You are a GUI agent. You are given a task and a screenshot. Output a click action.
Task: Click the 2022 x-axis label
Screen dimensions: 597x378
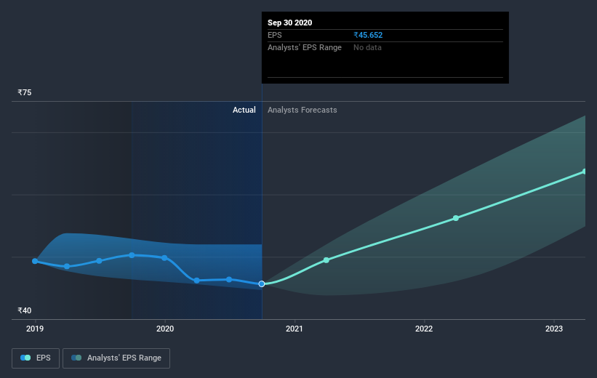[424, 329]
